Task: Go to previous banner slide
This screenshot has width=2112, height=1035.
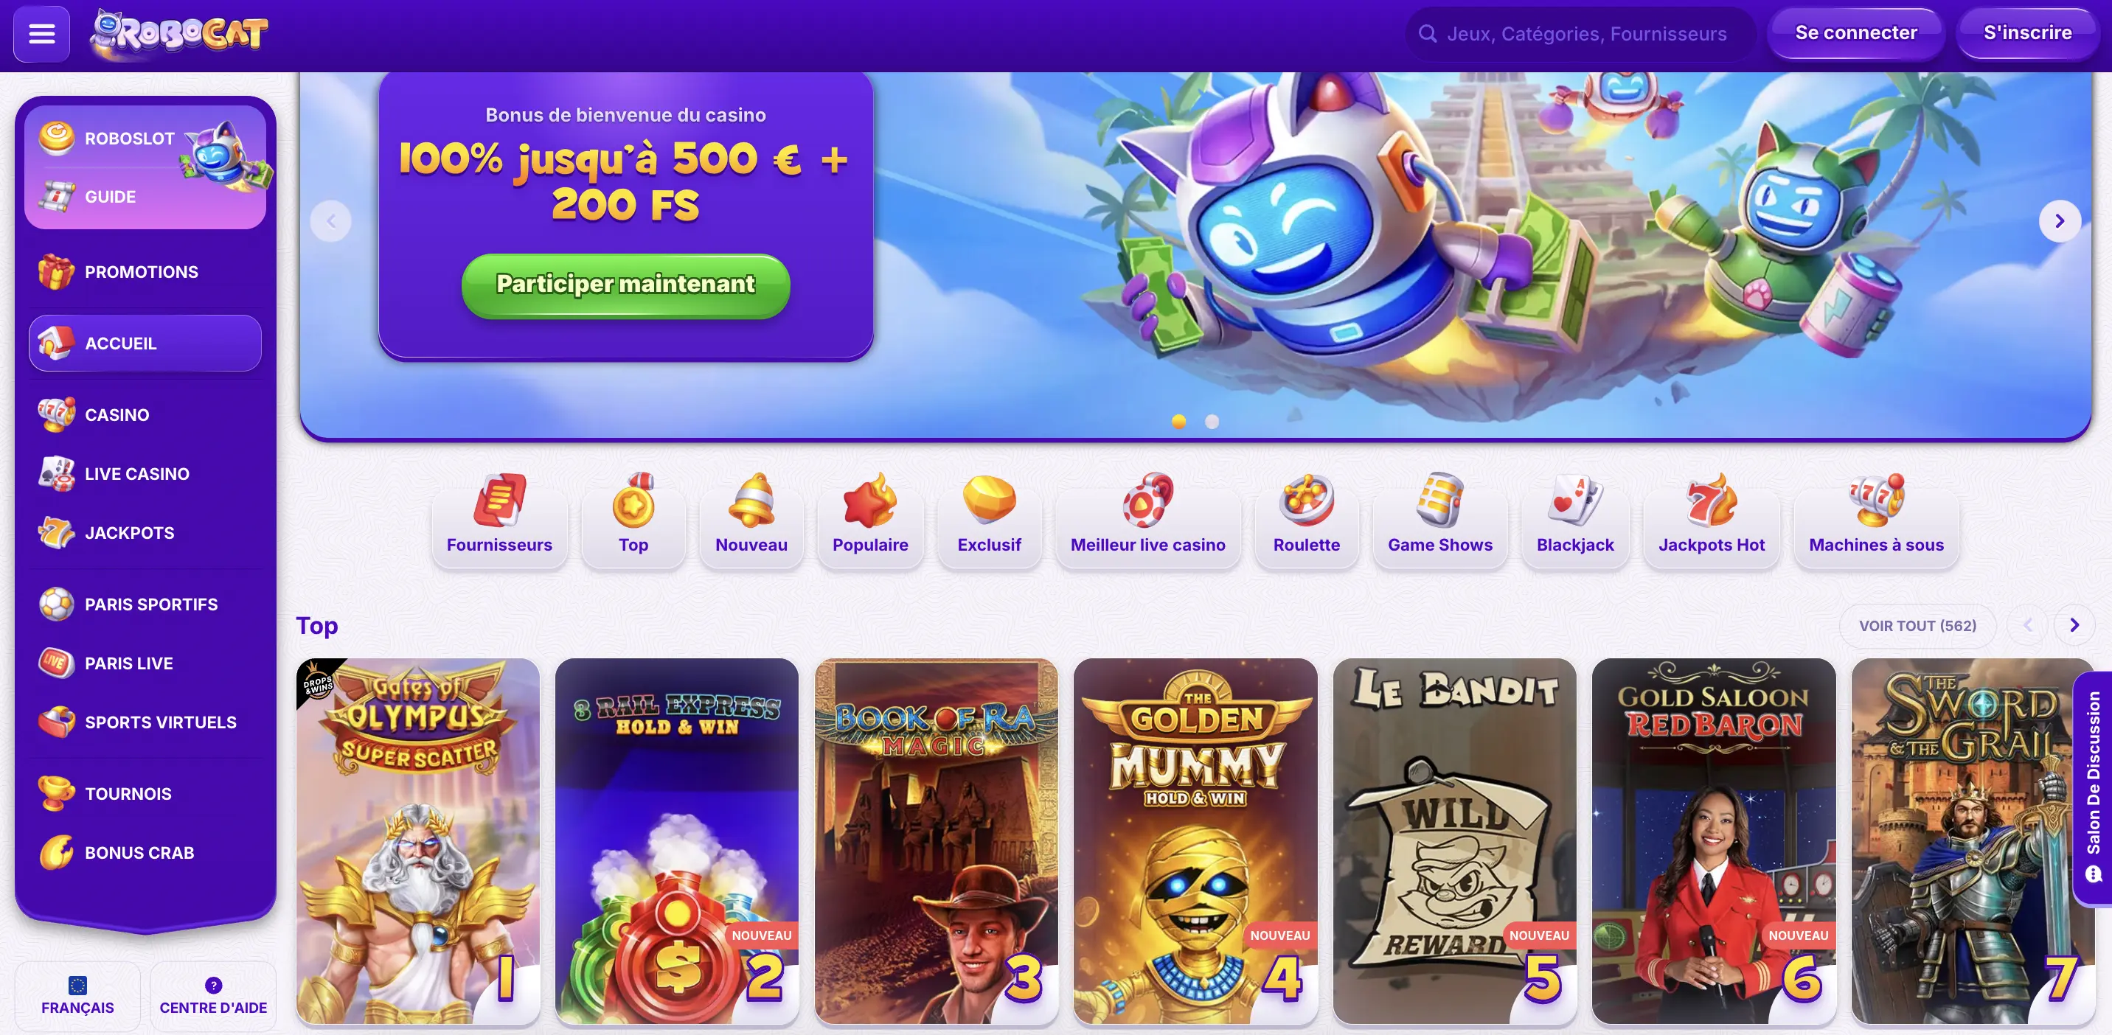Action: click(331, 220)
